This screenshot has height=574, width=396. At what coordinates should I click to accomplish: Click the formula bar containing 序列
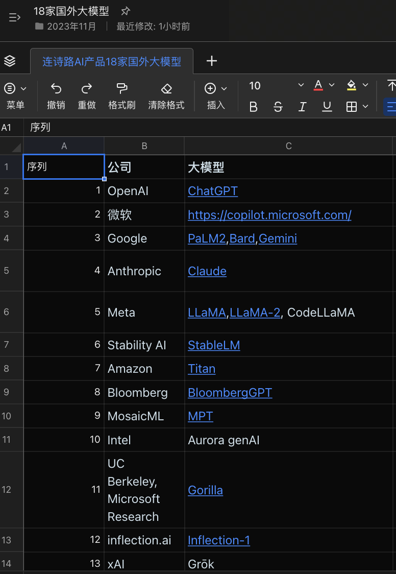click(x=210, y=127)
